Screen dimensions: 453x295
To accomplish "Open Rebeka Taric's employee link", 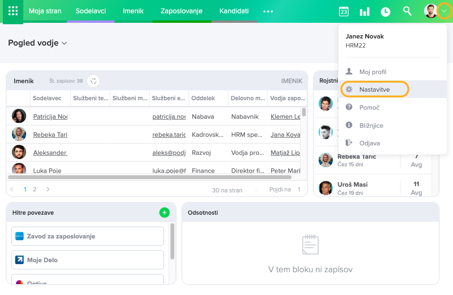I will point(50,134).
